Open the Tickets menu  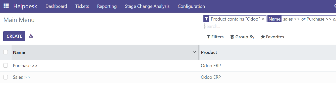pyautogui.click(x=82, y=6)
